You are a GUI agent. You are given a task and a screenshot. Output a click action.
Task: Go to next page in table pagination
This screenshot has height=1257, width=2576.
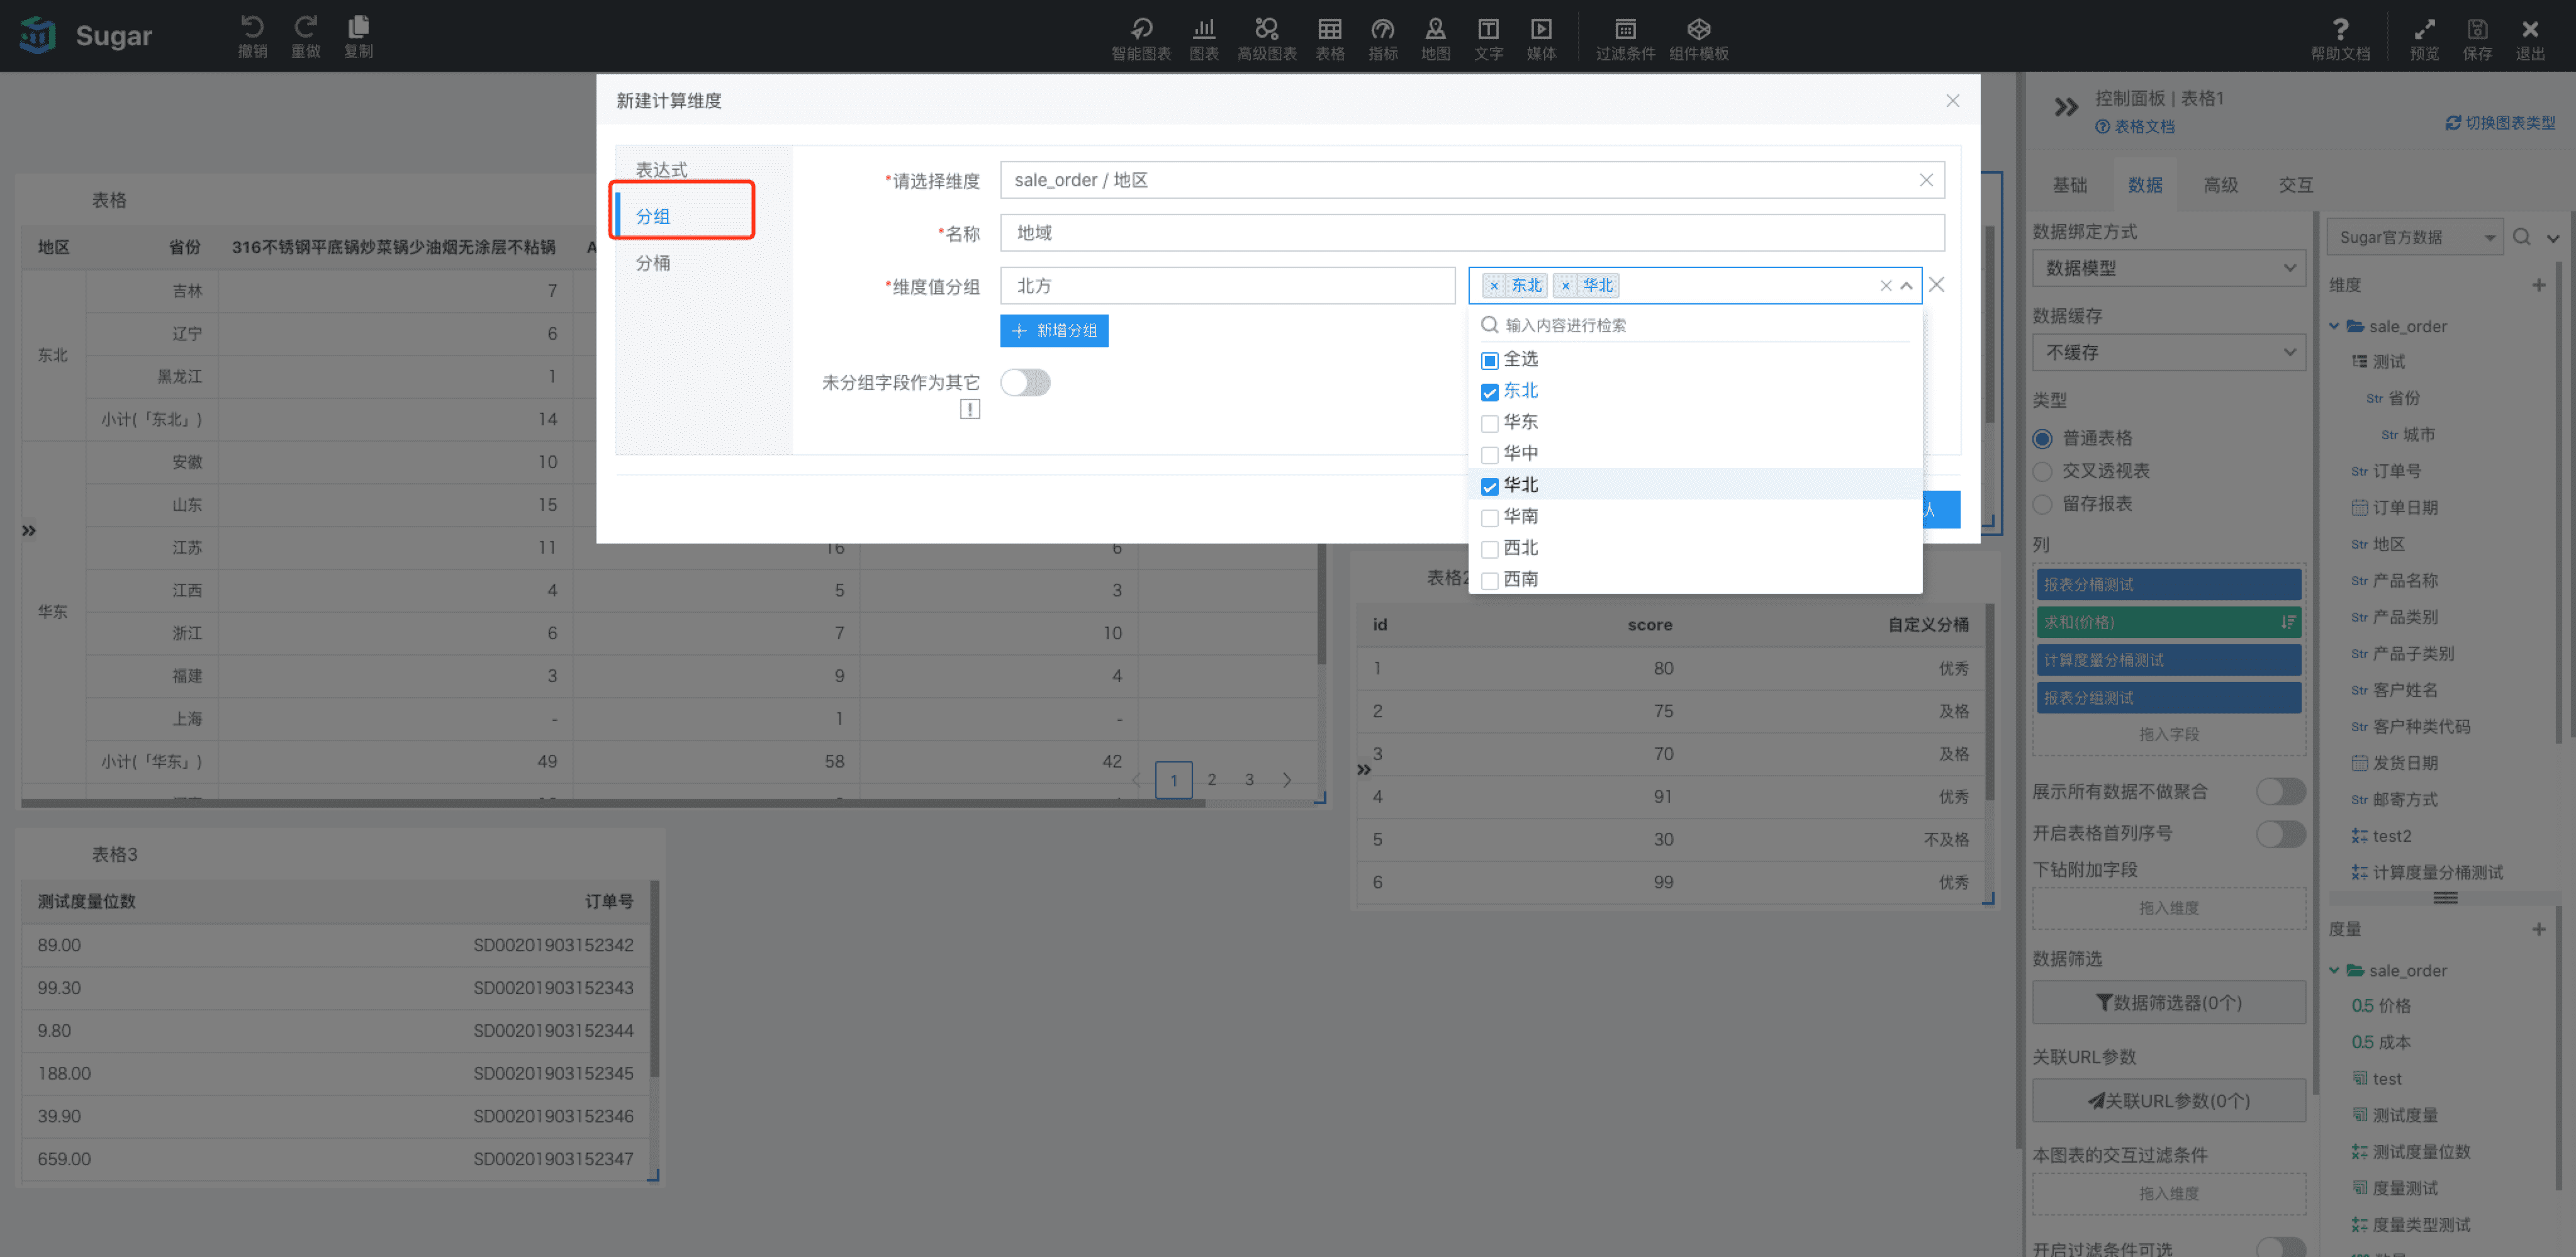coord(1287,780)
